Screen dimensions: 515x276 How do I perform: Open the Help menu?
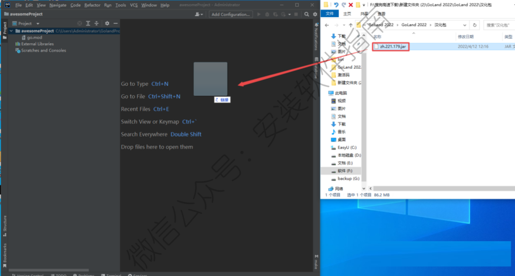[165, 5]
